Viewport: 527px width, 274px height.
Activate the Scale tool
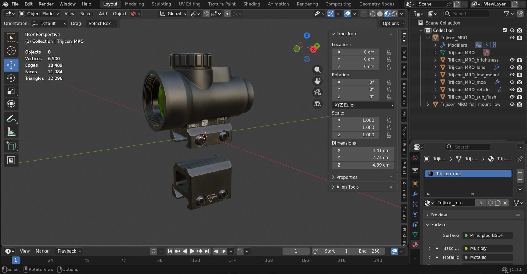point(11,91)
